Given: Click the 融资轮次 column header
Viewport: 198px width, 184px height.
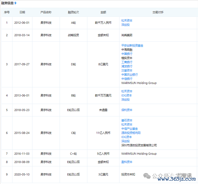Looking at the screenshot, I should 74,12.
